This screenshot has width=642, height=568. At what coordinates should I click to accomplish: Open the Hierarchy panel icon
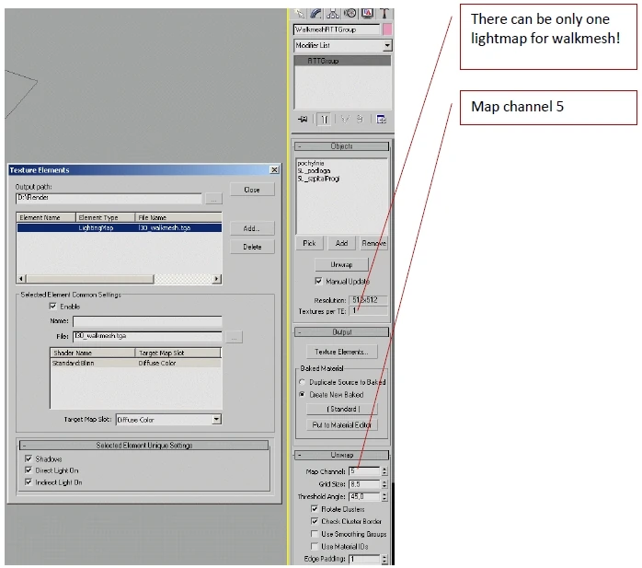332,13
